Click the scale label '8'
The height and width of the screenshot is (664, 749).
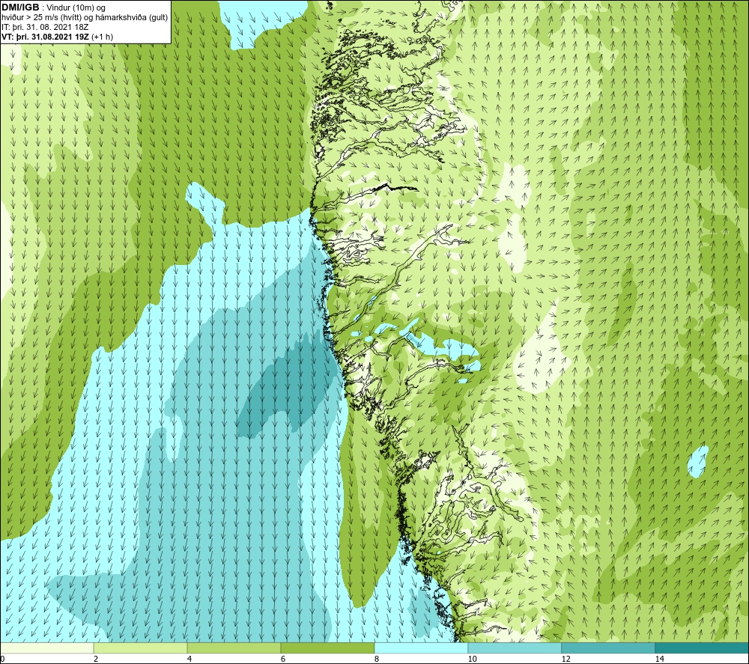pos(377,659)
